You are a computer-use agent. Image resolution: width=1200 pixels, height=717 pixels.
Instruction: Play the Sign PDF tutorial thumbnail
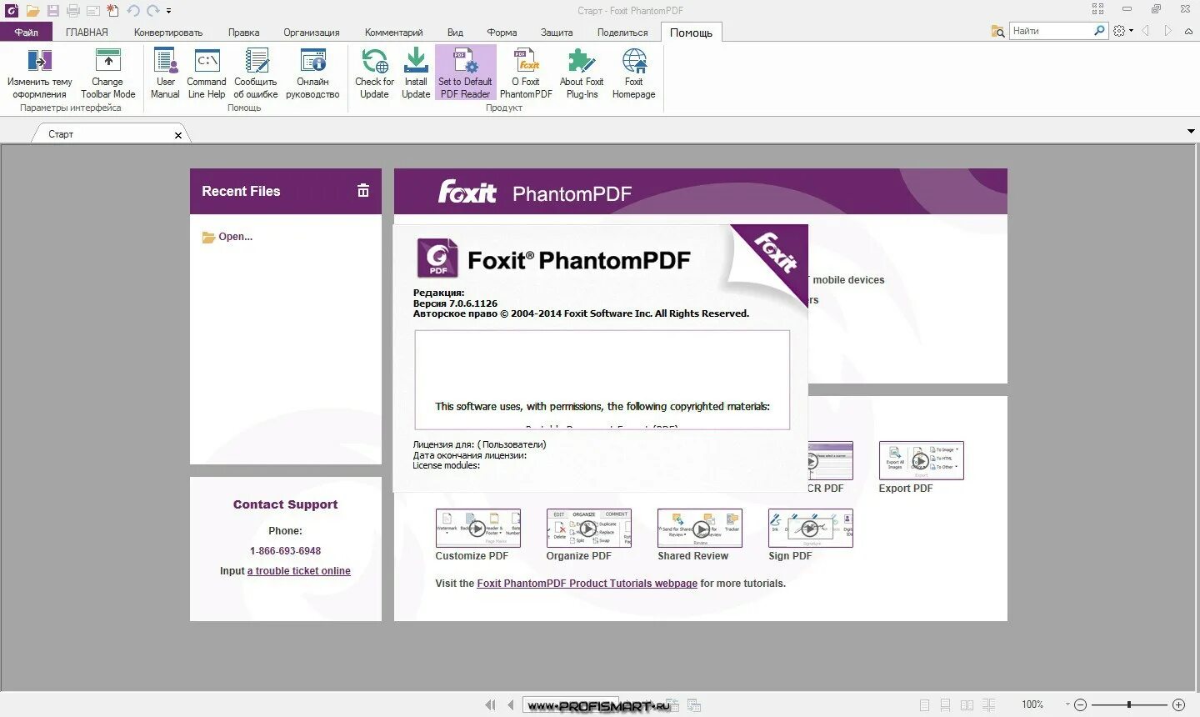click(810, 528)
